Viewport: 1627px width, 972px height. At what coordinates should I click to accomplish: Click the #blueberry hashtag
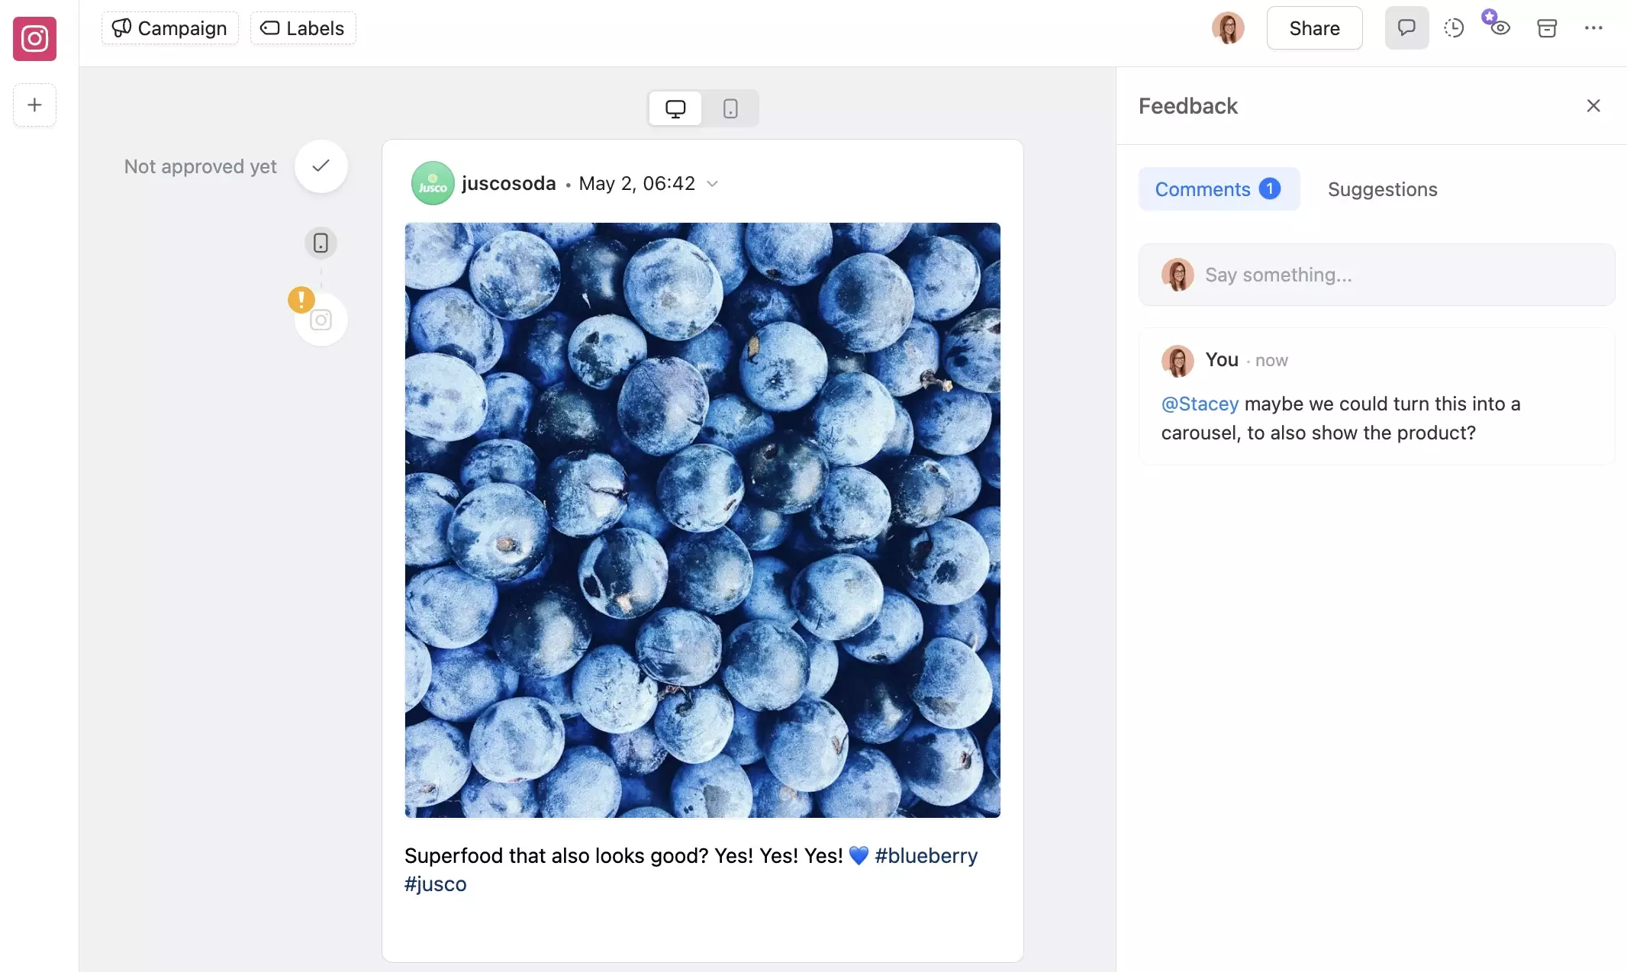[926, 855]
